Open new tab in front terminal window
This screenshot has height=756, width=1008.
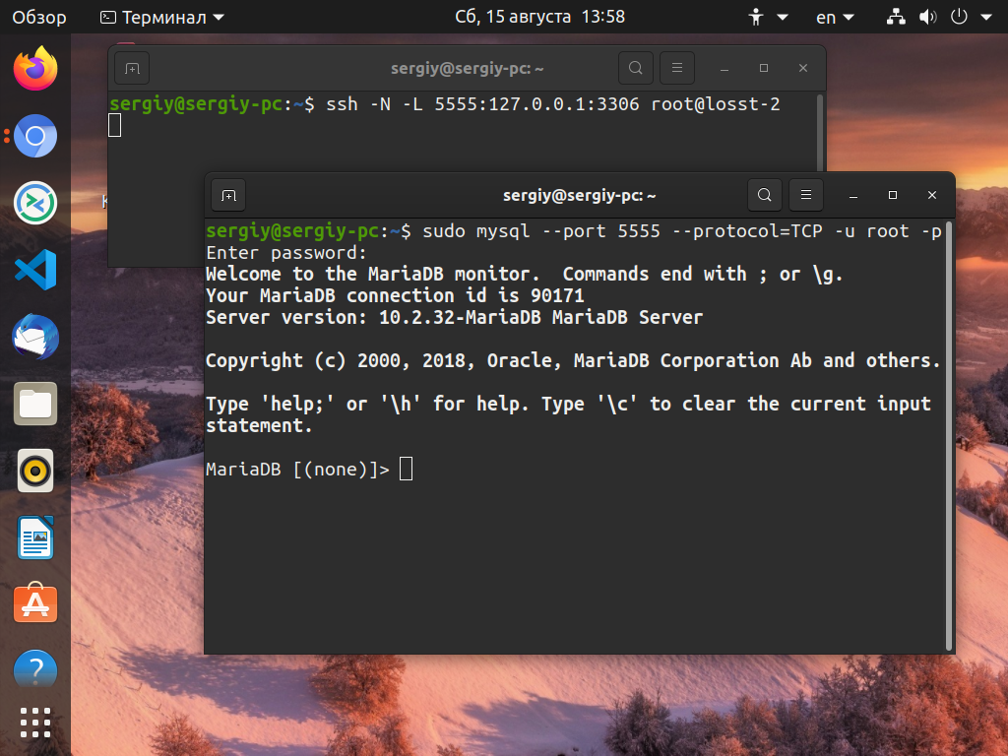pyautogui.click(x=228, y=195)
